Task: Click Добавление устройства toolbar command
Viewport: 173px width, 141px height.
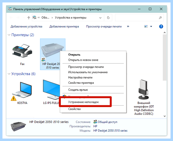Action: 26,26
